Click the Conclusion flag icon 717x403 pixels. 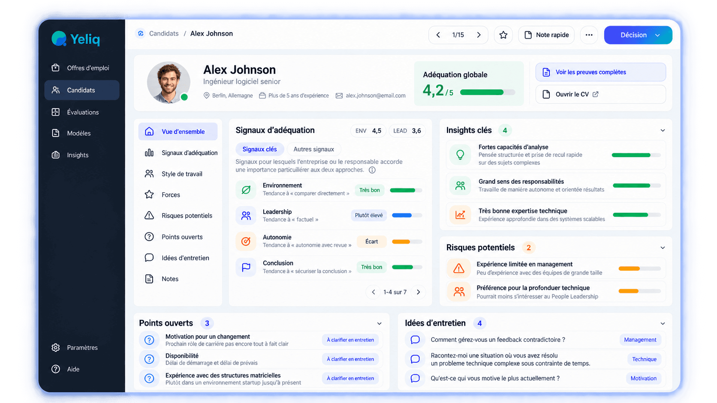click(246, 267)
